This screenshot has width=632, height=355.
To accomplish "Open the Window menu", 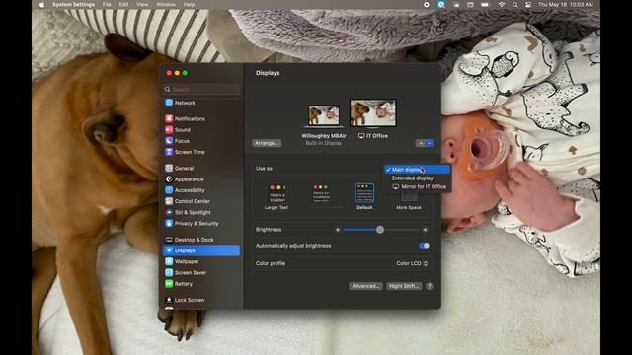I will point(166,4).
